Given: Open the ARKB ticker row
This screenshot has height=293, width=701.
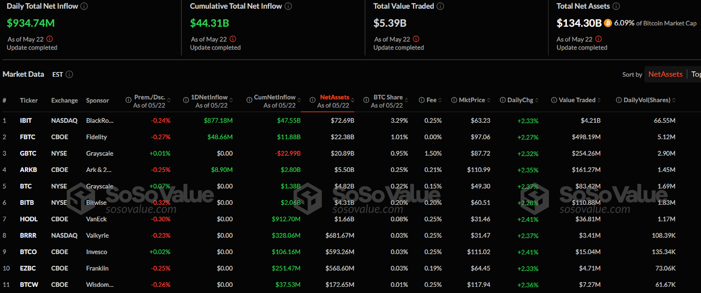Looking at the screenshot, I should click(28, 169).
